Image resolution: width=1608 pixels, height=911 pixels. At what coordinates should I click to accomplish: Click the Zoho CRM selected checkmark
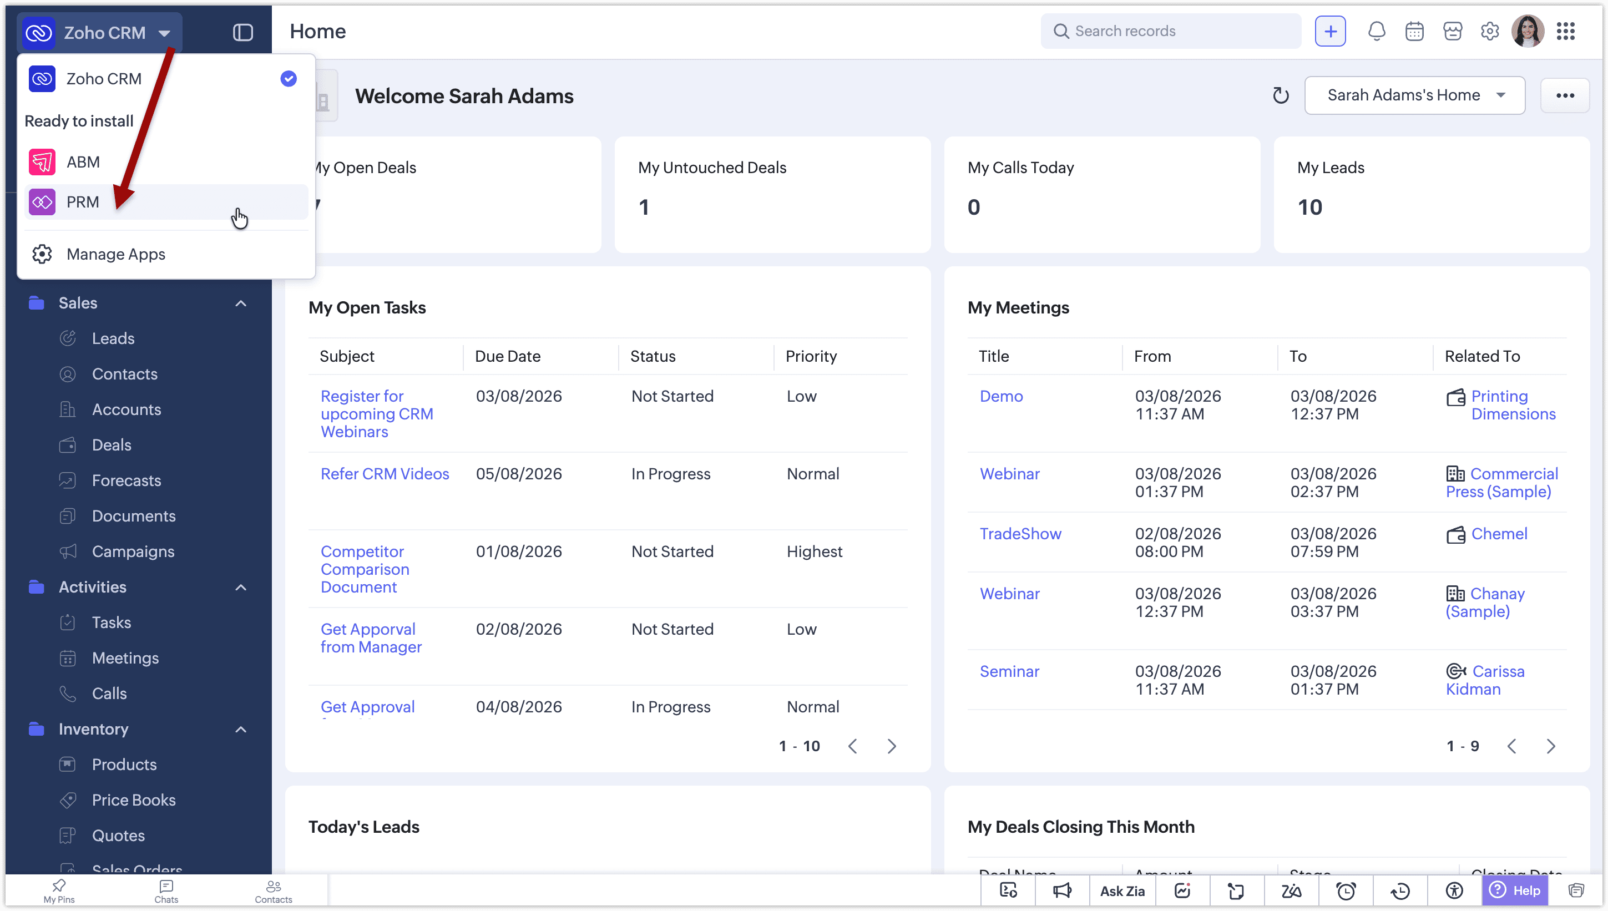(x=289, y=79)
